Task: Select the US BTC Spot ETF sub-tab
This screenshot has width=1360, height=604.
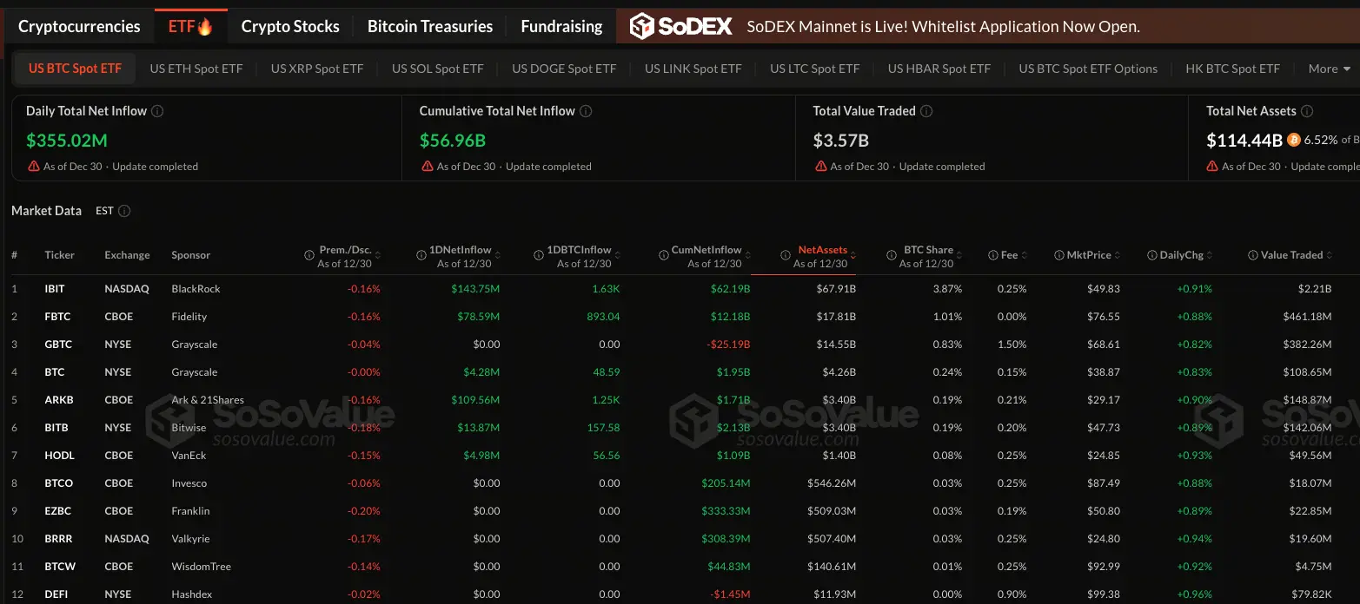Action: point(75,69)
